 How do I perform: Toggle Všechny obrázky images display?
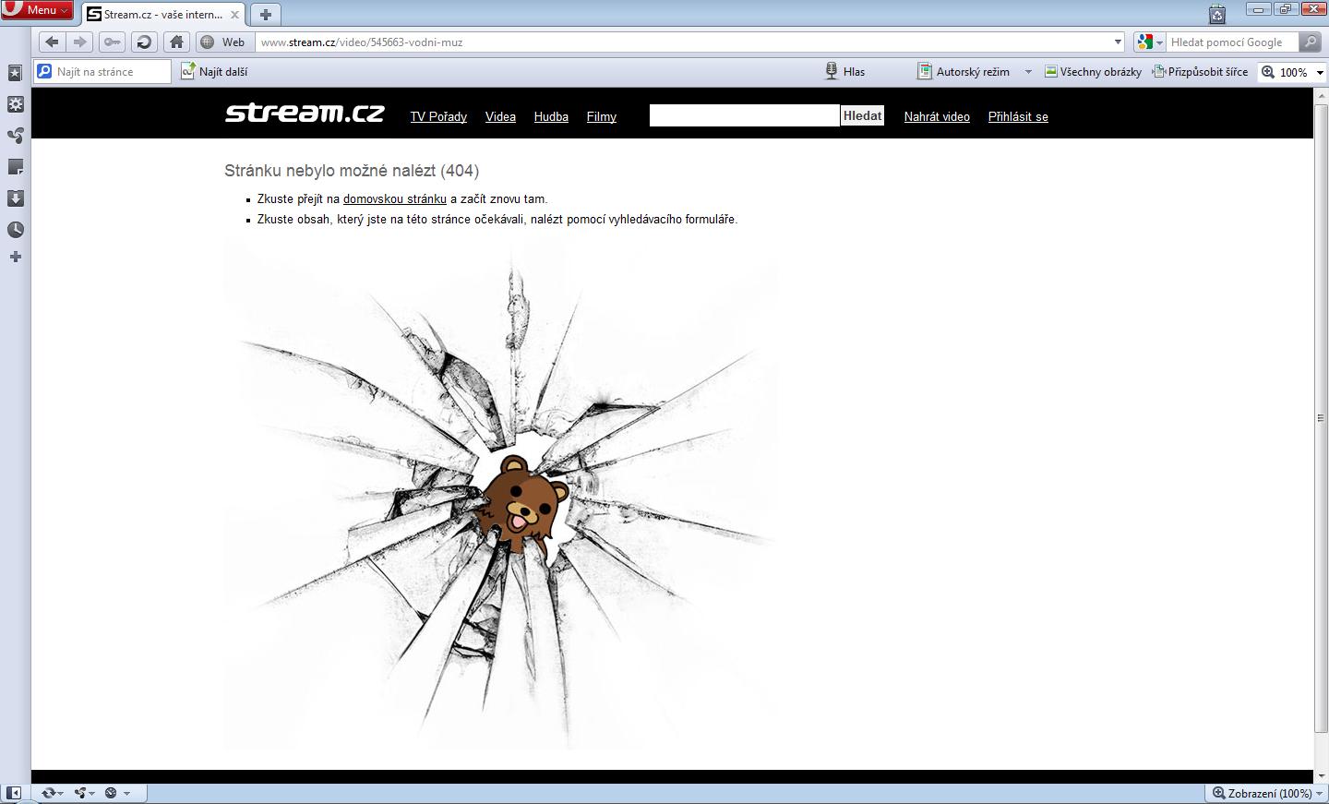pyautogui.click(x=1093, y=71)
